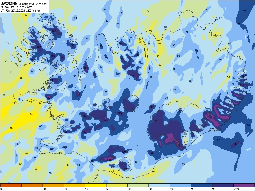Select the pale yellow 50–60 legend swatch
255x191 pixels.
pyautogui.click(x=117, y=185)
